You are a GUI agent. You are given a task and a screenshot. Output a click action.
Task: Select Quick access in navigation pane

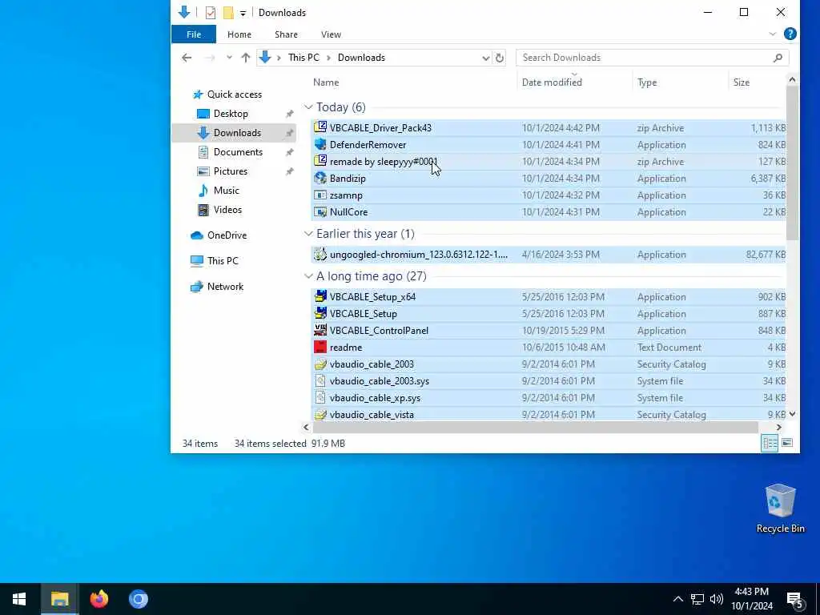[235, 94]
